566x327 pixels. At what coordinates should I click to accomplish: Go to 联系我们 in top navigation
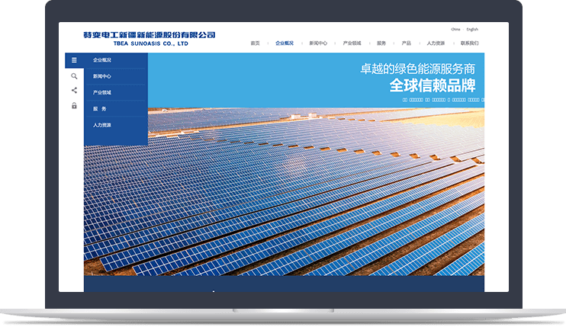pos(469,43)
